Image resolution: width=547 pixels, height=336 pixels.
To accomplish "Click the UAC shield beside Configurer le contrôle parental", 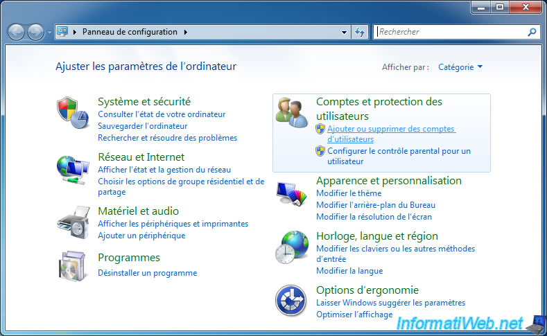I will (x=320, y=151).
